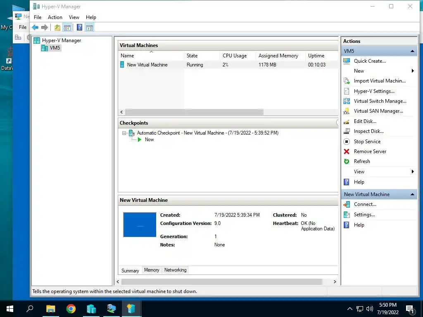Open the Action menu

55,17
